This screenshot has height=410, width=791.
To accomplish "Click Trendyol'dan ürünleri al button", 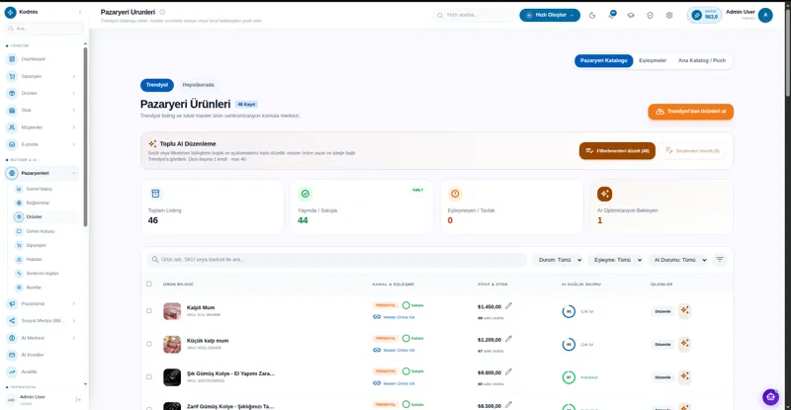I will pyautogui.click(x=690, y=112).
